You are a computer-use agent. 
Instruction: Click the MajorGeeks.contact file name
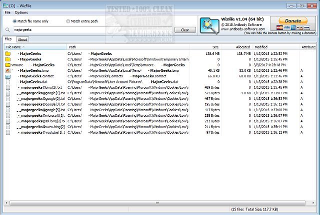35,76
